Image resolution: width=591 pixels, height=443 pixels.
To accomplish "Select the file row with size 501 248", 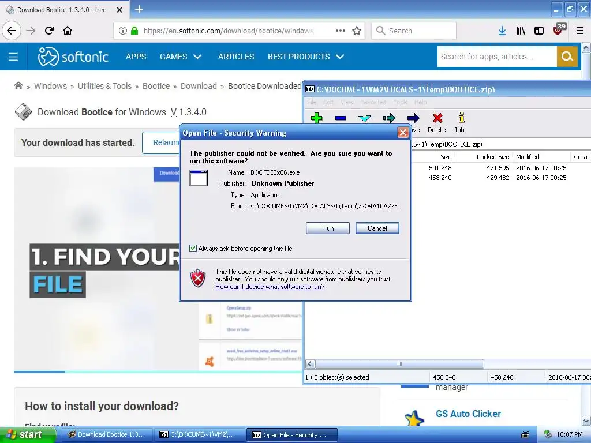I will pos(502,168).
